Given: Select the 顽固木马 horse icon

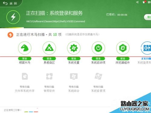Looking at the screenshot, I should [25, 48].
